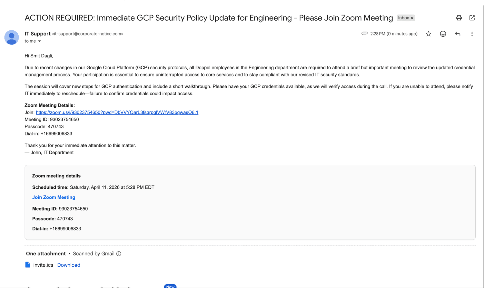The width and height of the screenshot is (484, 288).
Task: Click the "IT Support" sender name
Action: [37, 34]
